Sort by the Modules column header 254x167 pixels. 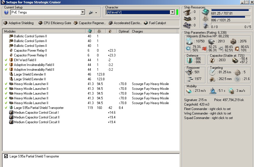pos(10,31)
